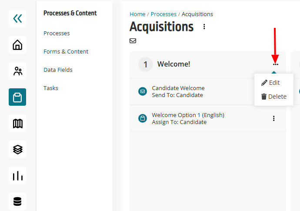Open Tasks in side menu
Screen dimensions: 300x211
pyautogui.click(x=51, y=88)
